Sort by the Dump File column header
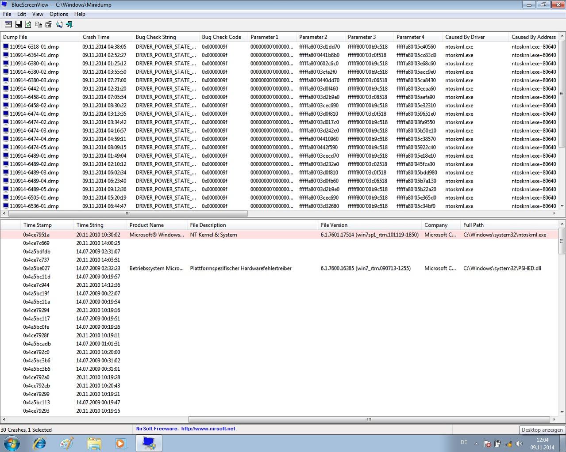The width and height of the screenshot is (566, 452). point(40,37)
